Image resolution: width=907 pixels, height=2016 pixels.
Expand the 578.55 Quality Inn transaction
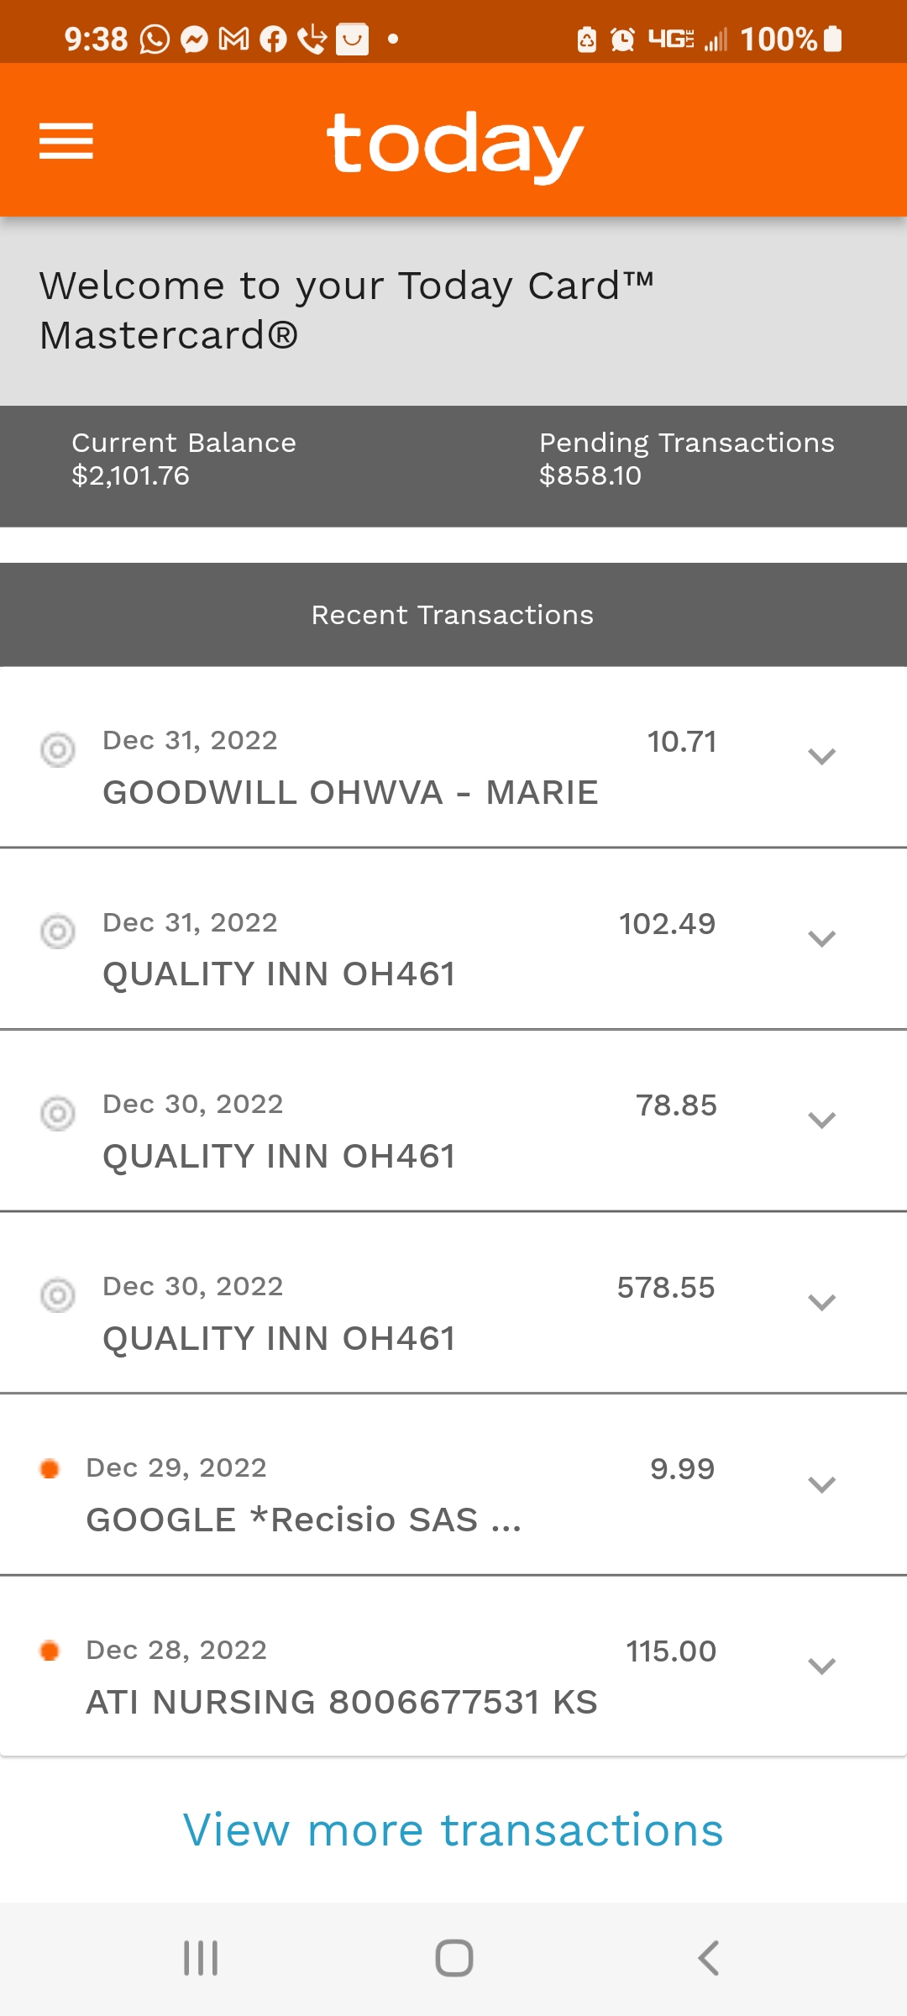click(x=821, y=1302)
